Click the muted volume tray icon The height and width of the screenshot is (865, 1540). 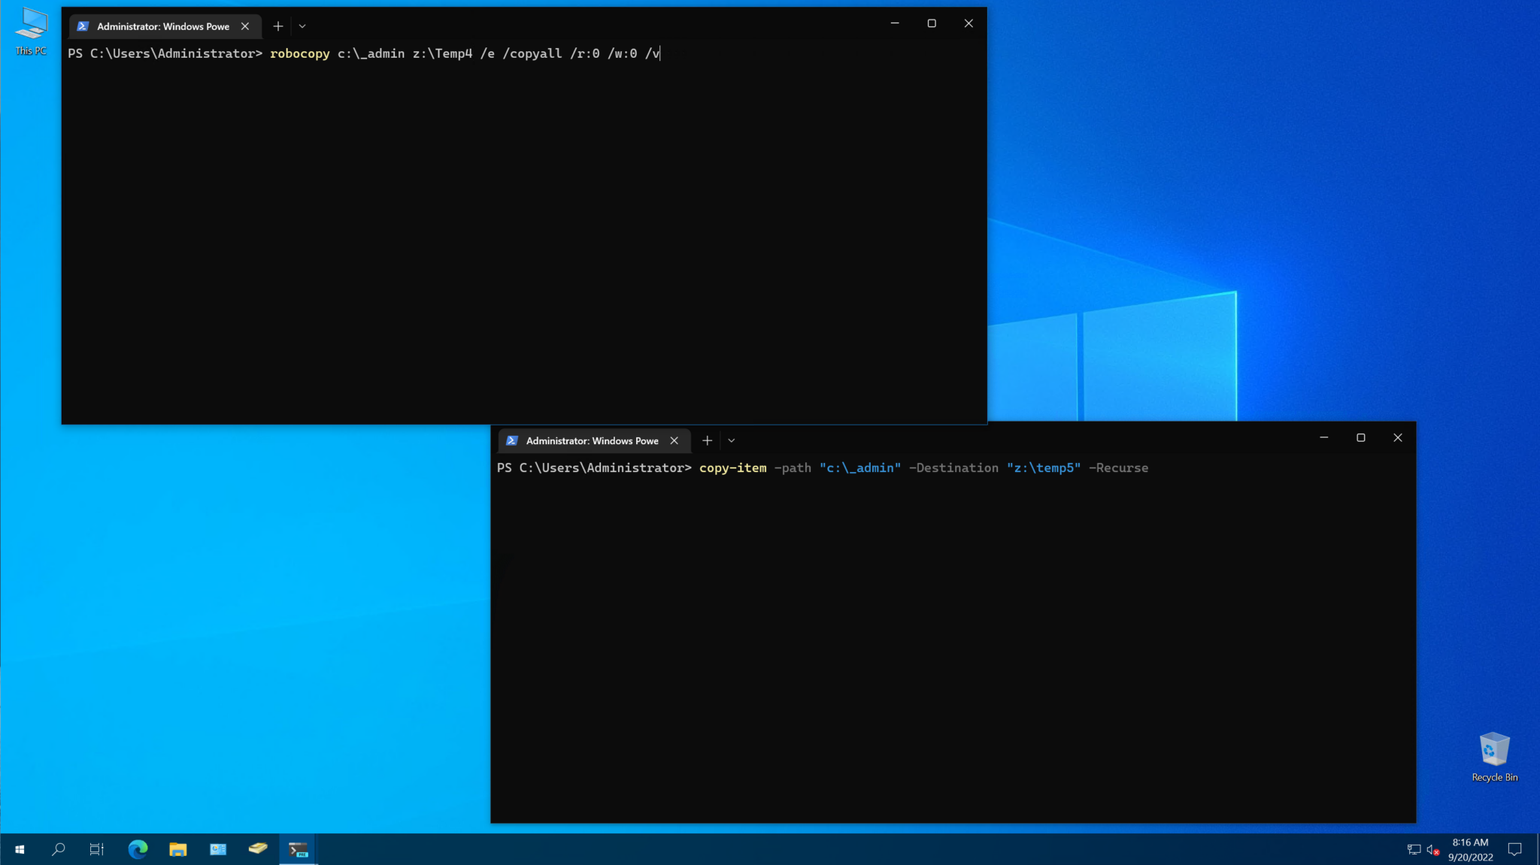[x=1432, y=849]
